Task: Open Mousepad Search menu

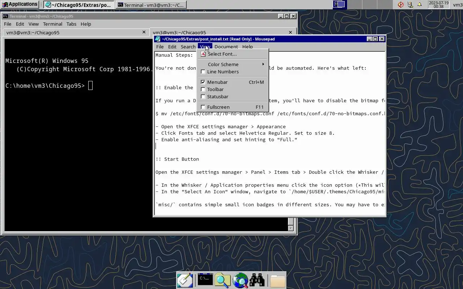Action: [x=188, y=47]
